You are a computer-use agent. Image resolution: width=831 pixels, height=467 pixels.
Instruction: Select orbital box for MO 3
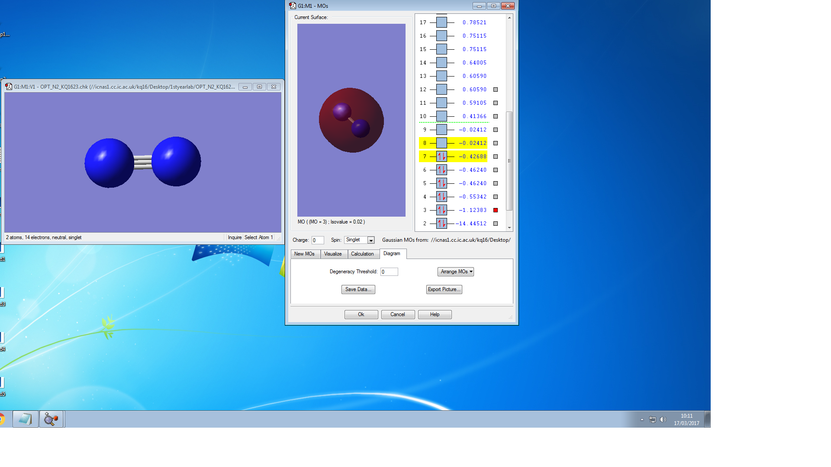coord(441,210)
